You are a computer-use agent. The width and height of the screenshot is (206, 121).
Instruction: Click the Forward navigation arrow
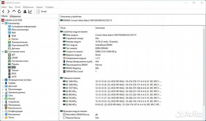[9, 11]
